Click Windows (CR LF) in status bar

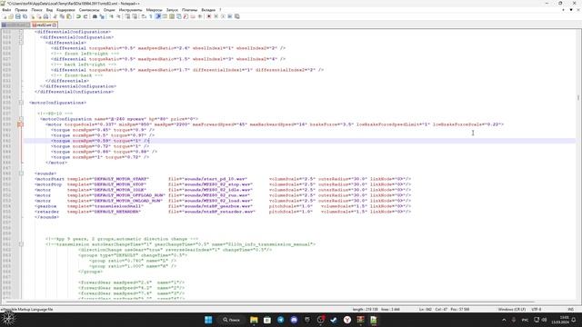tap(512, 309)
